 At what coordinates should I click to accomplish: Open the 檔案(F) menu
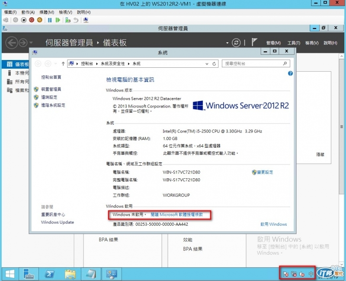[10, 12]
